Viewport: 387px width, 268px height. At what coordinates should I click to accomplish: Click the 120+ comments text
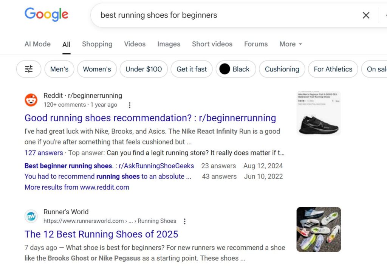[x=65, y=105]
